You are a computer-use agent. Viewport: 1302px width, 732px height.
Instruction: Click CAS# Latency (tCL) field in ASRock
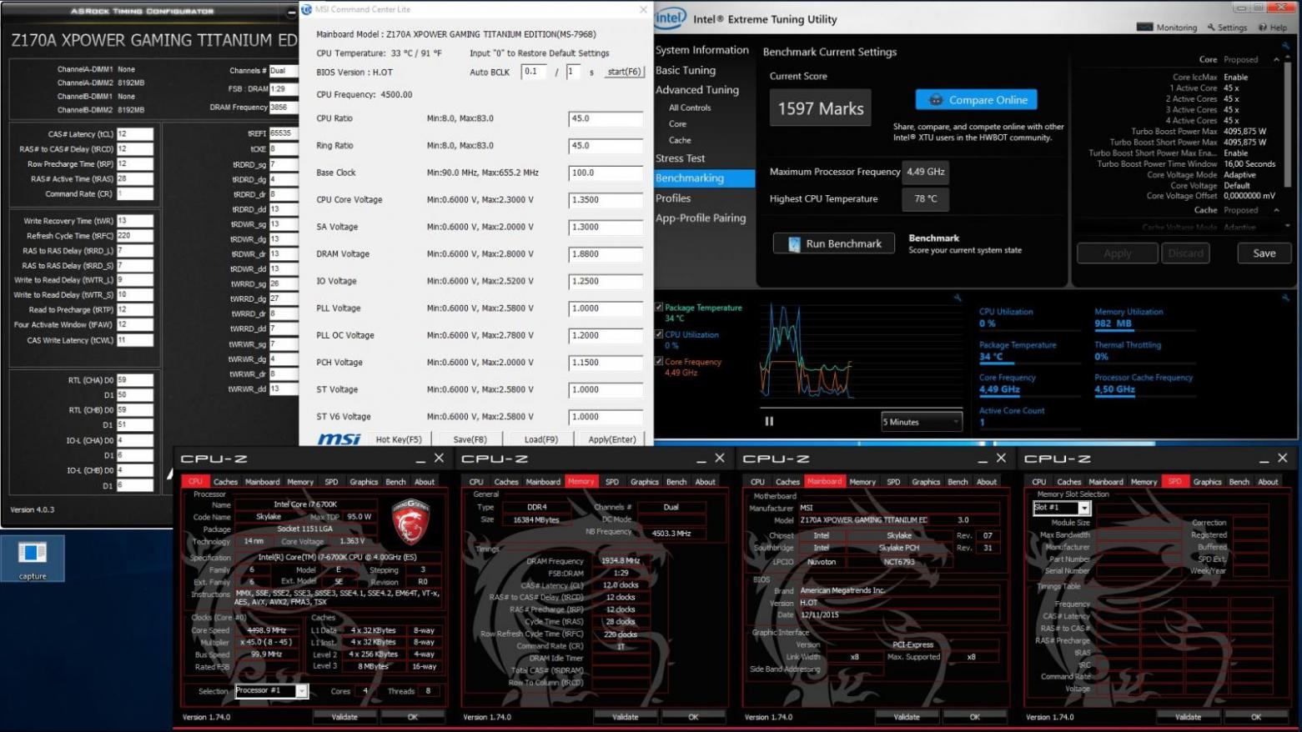point(134,134)
